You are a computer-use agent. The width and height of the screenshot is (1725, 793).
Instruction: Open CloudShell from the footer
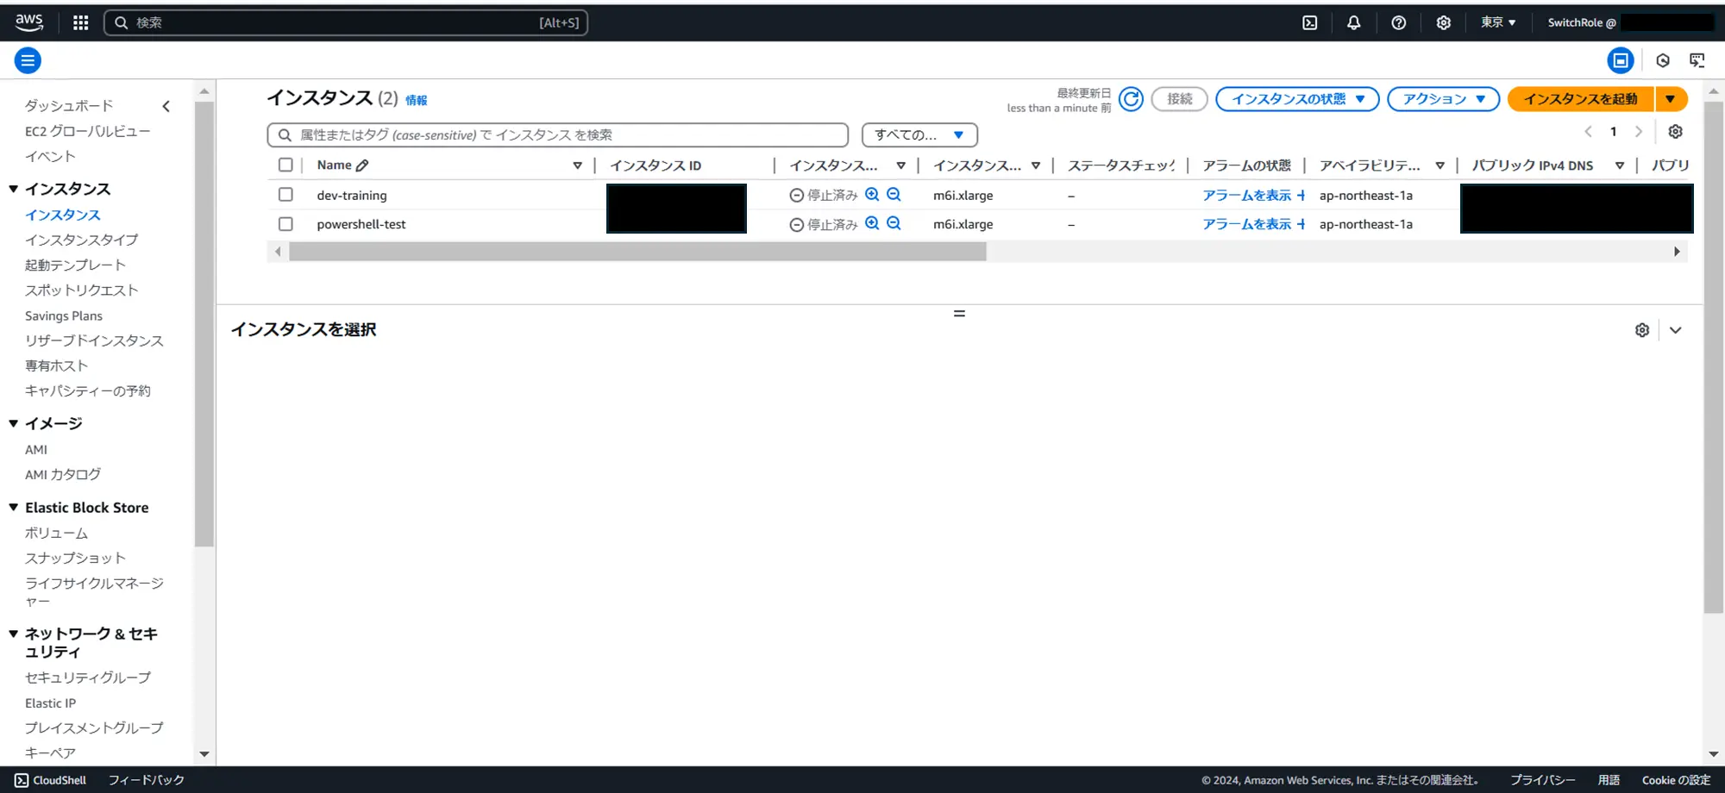(x=50, y=780)
